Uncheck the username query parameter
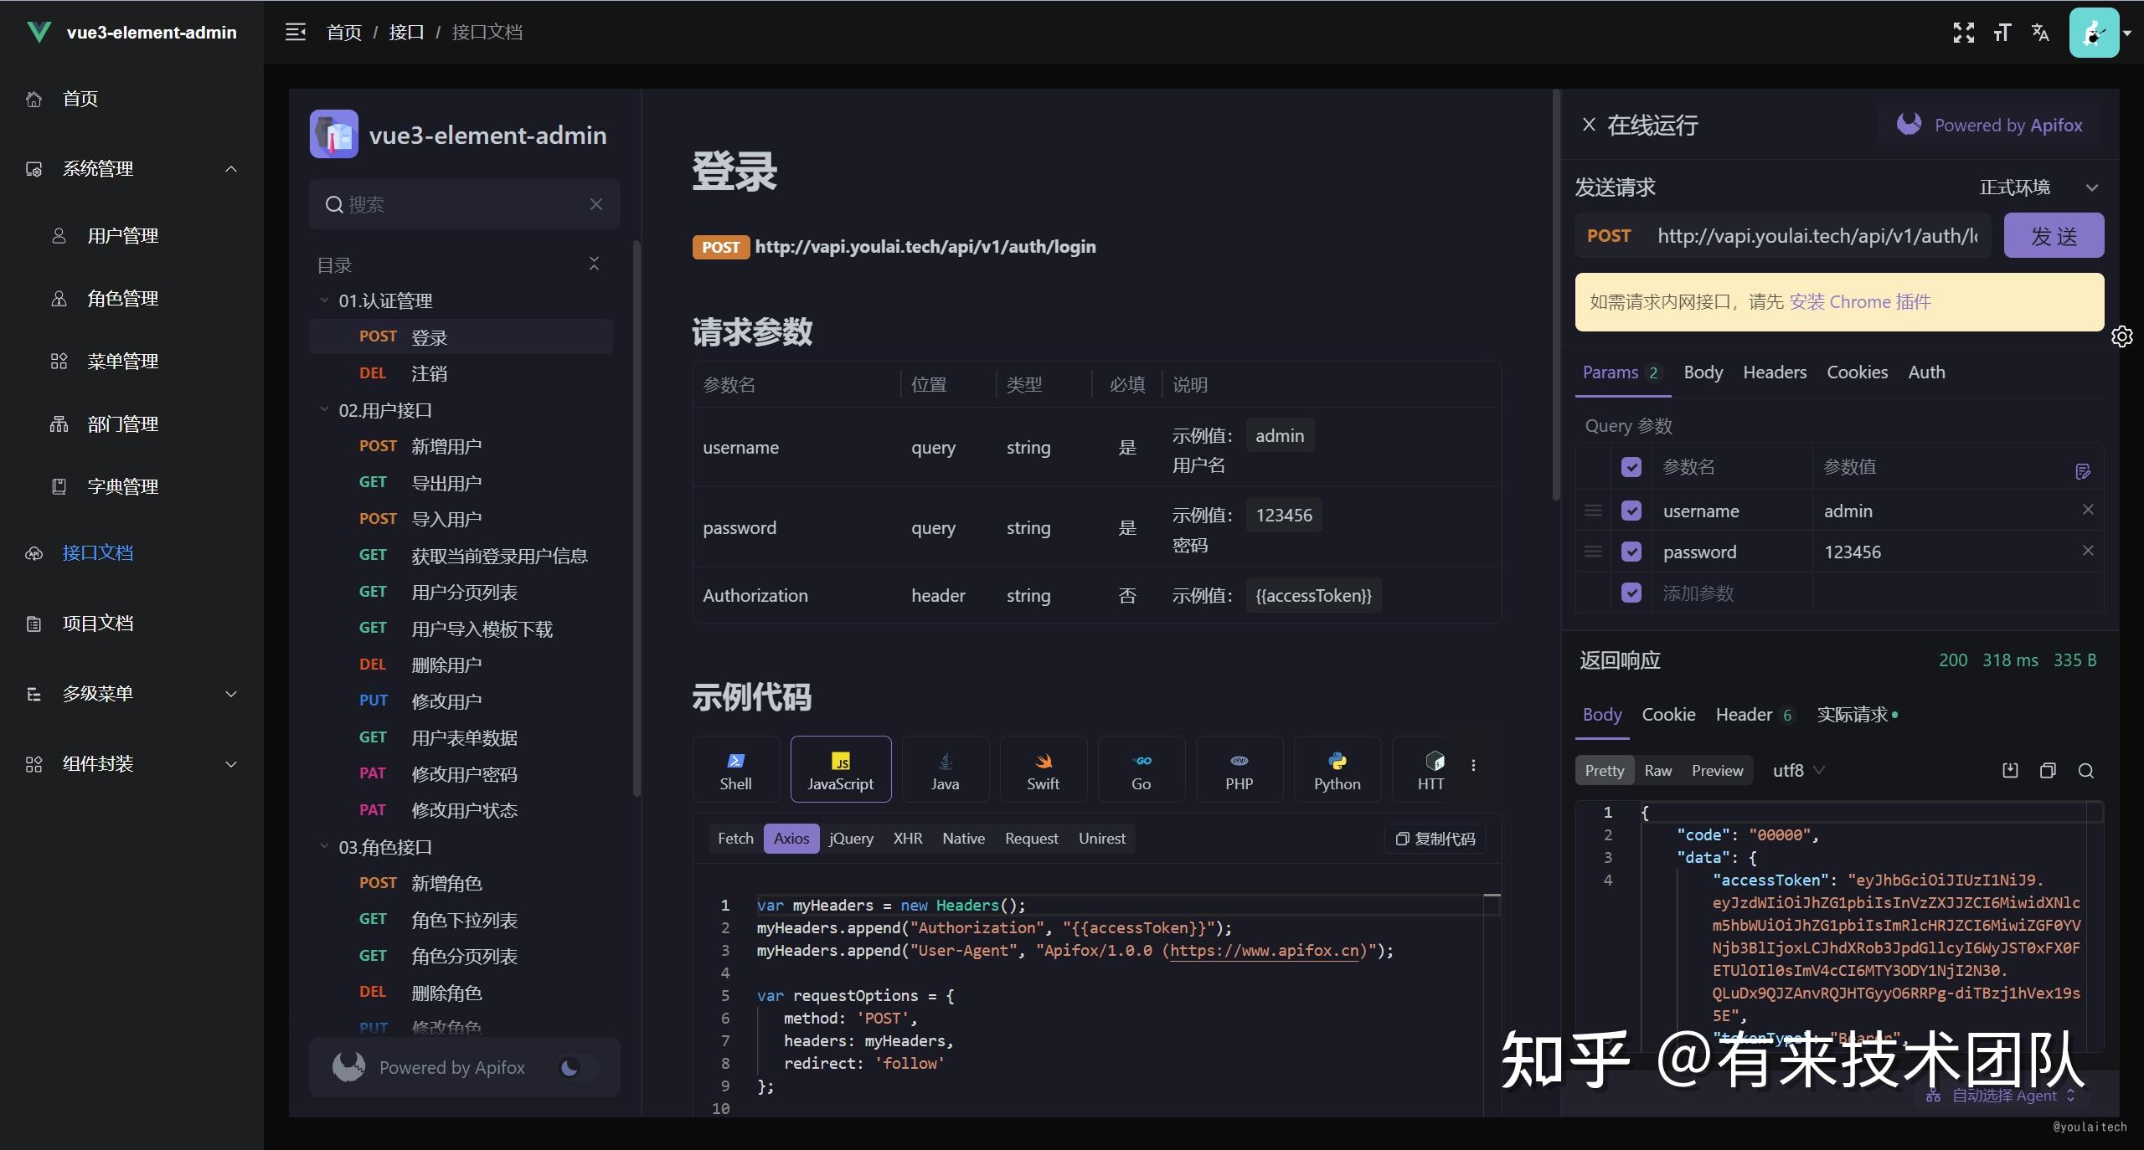The height and width of the screenshot is (1150, 2144). click(x=1631, y=510)
